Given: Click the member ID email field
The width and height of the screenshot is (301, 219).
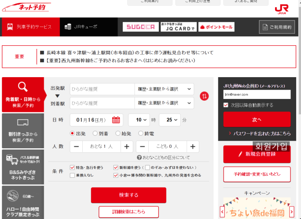Looking at the screenshot, I should tap(257, 95).
